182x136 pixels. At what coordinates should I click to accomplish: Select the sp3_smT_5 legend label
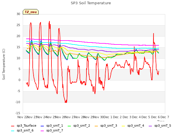(x=163, y=126)
